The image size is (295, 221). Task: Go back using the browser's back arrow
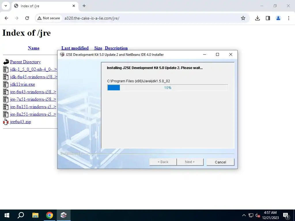click(6, 18)
